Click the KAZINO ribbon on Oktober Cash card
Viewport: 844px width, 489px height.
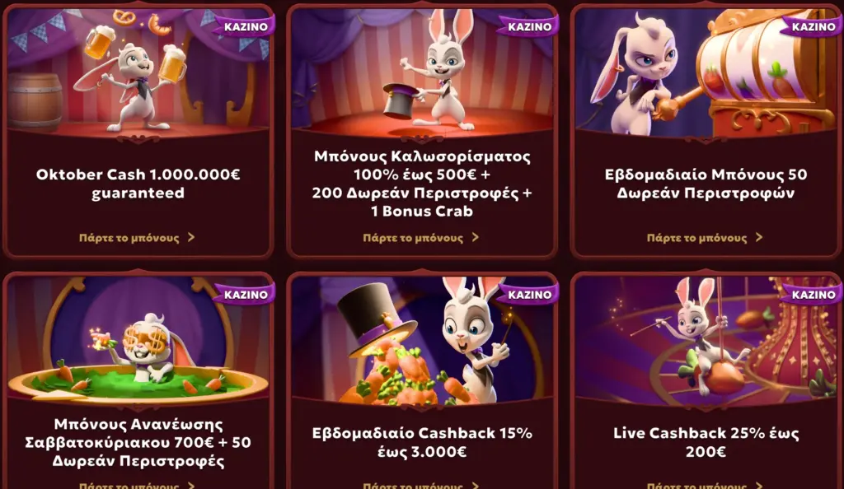click(x=246, y=26)
